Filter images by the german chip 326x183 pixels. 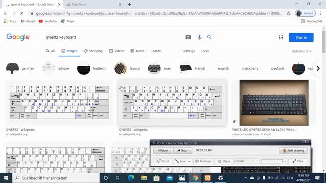click(20, 68)
